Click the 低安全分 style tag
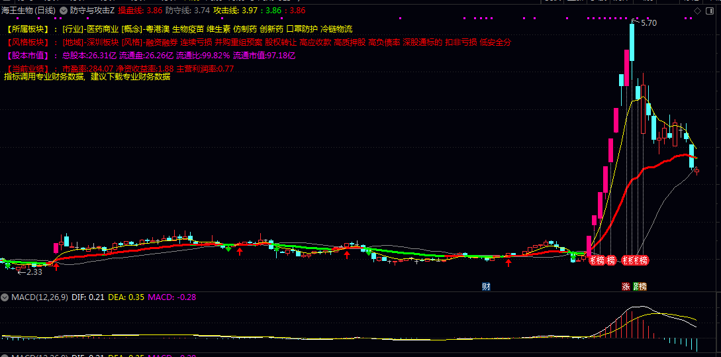Screen dimensions: 721x357 495,42
